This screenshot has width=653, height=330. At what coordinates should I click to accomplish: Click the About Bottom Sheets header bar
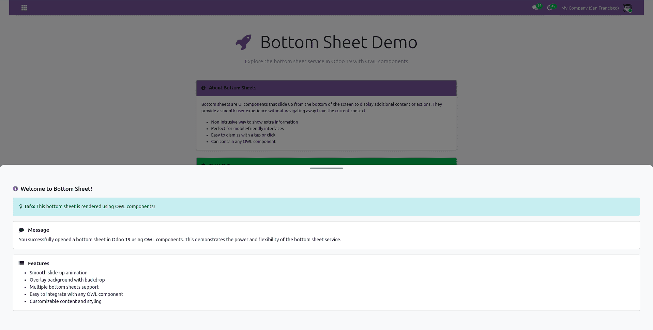click(x=326, y=88)
